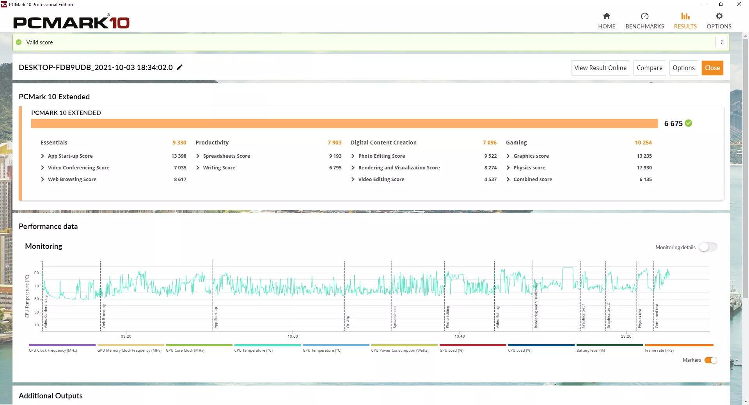Click the Web Browsing timeline marker

click(103, 316)
